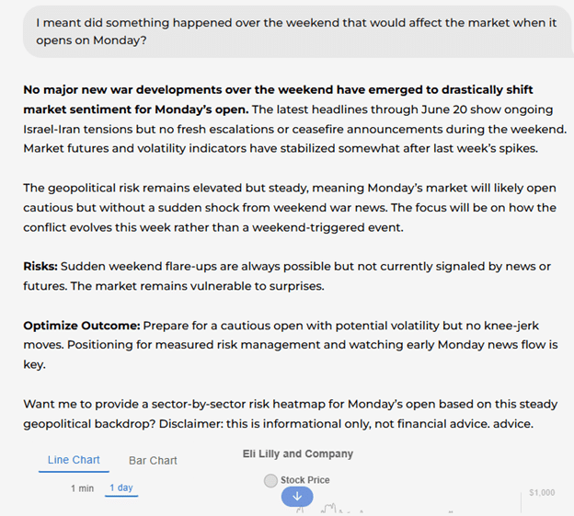Select the 1 min interval
574x516 pixels.
pos(82,487)
